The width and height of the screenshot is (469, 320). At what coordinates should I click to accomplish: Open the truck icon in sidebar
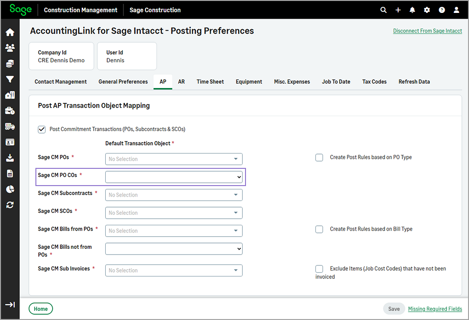pyautogui.click(x=10, y=126)
